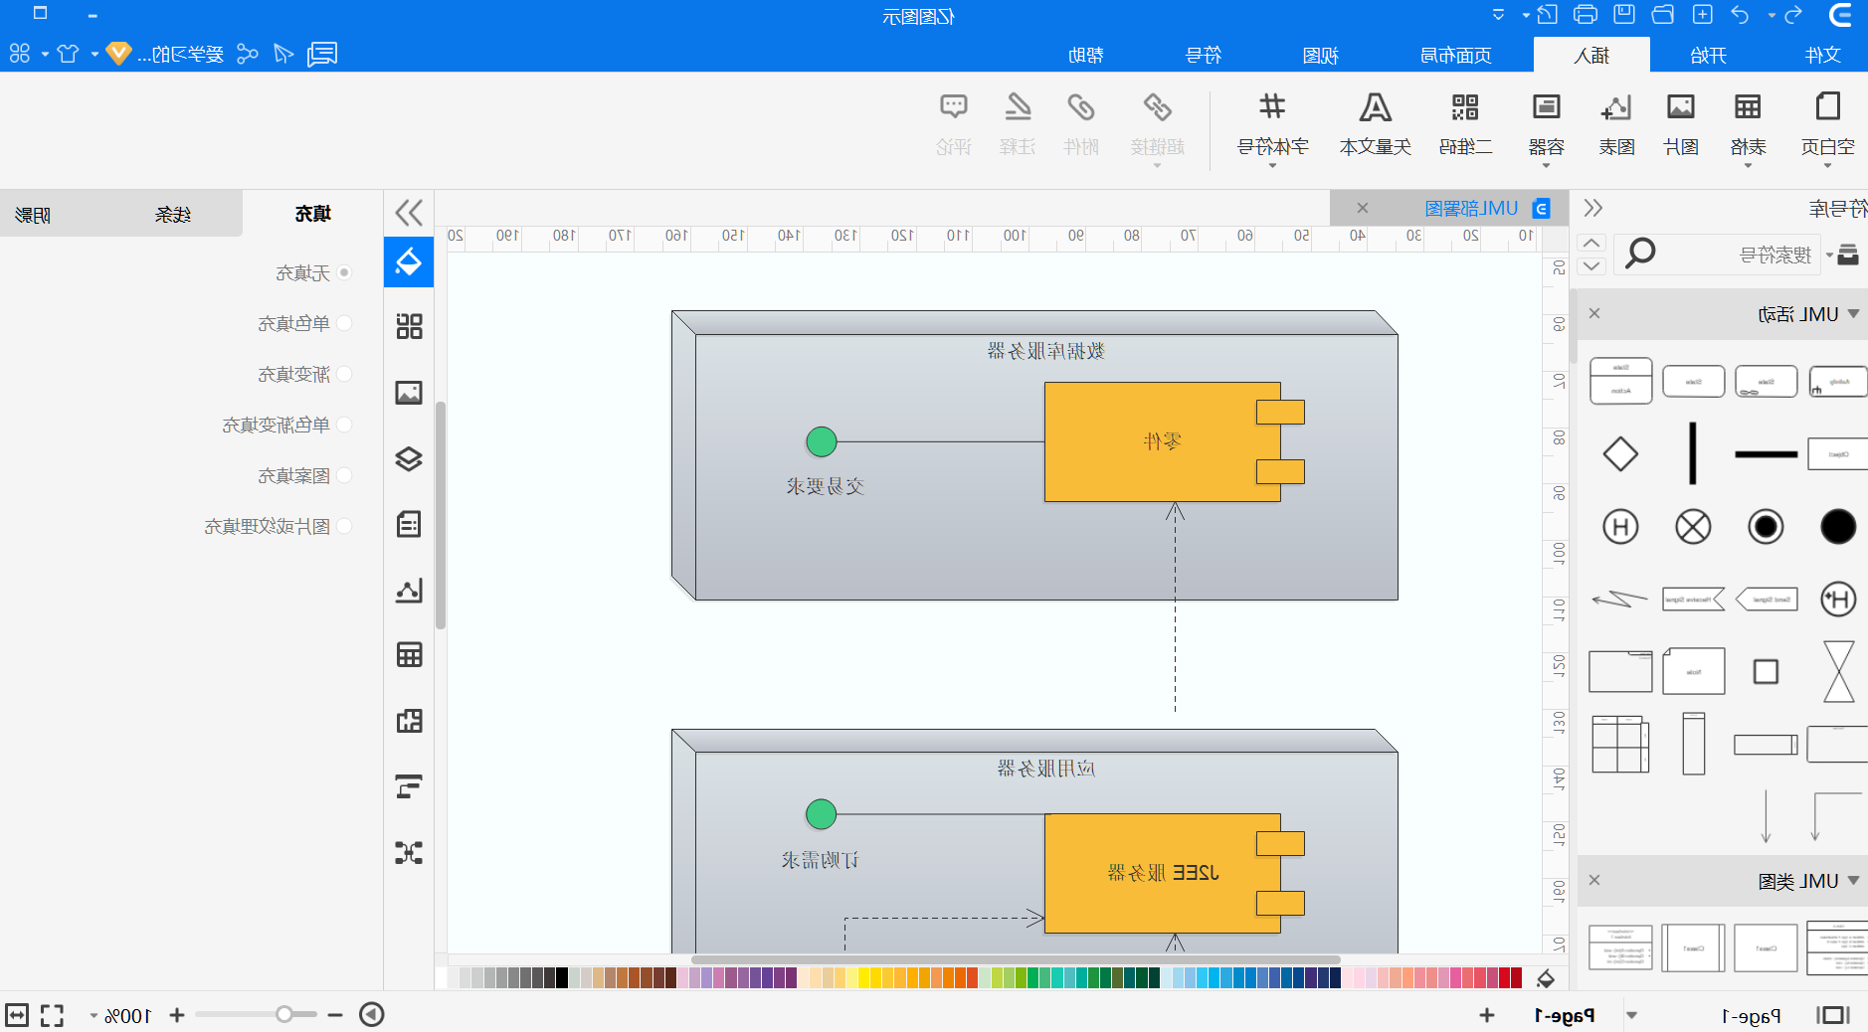Pick the black swatch in color palette
This screenshot has width=1868, height=1032.
pos(562,977)
